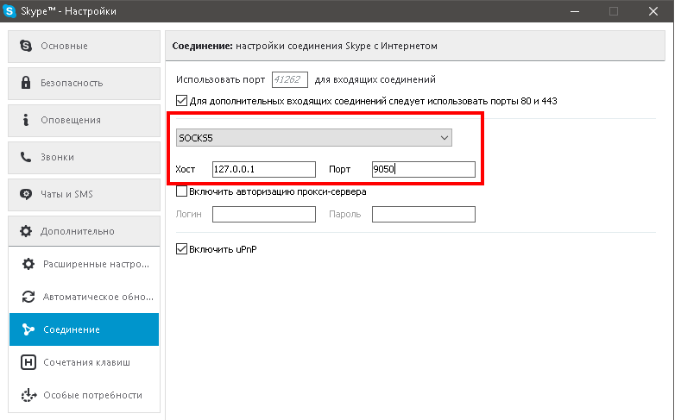Open the SOCKS5 proxy type dropdown
The width and height of the screenshot is (681, 420).
pos(313,137)
